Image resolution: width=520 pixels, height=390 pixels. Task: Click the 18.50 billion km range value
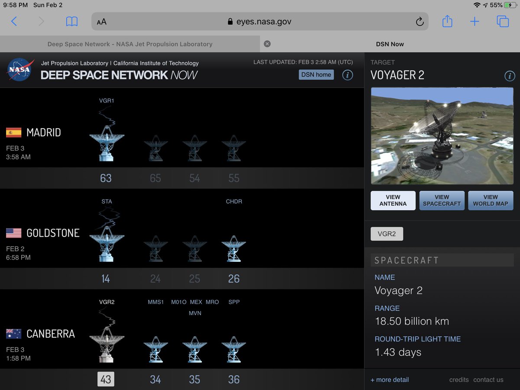[x=412, y=321]
